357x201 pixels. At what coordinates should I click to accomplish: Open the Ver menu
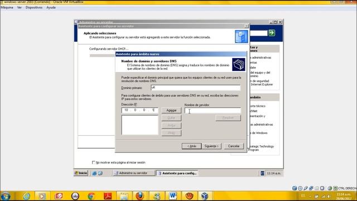(20, 7)
